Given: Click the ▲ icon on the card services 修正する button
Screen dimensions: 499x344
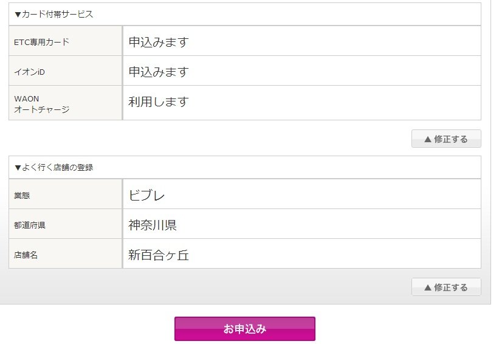Looking at the screenshot, I should 427,139.
